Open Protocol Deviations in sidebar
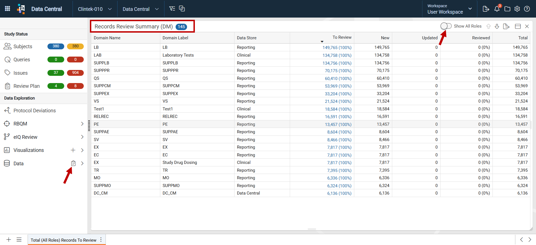This screenshot has width=536, height=245. pyautogui.click(x=35, y=111)
